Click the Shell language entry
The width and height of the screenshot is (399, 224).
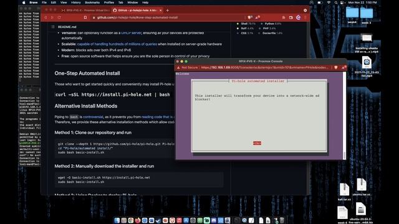(x=246, y=24)
